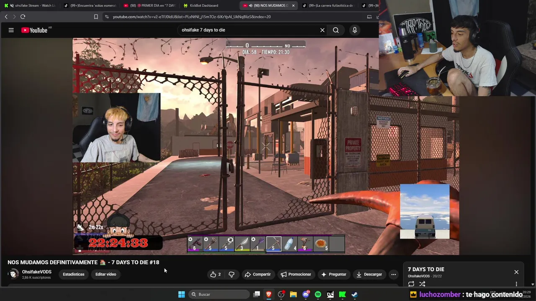Open the Kick app on the taskbar
This screenshot has height=301, width=536.
pos(342,294)
